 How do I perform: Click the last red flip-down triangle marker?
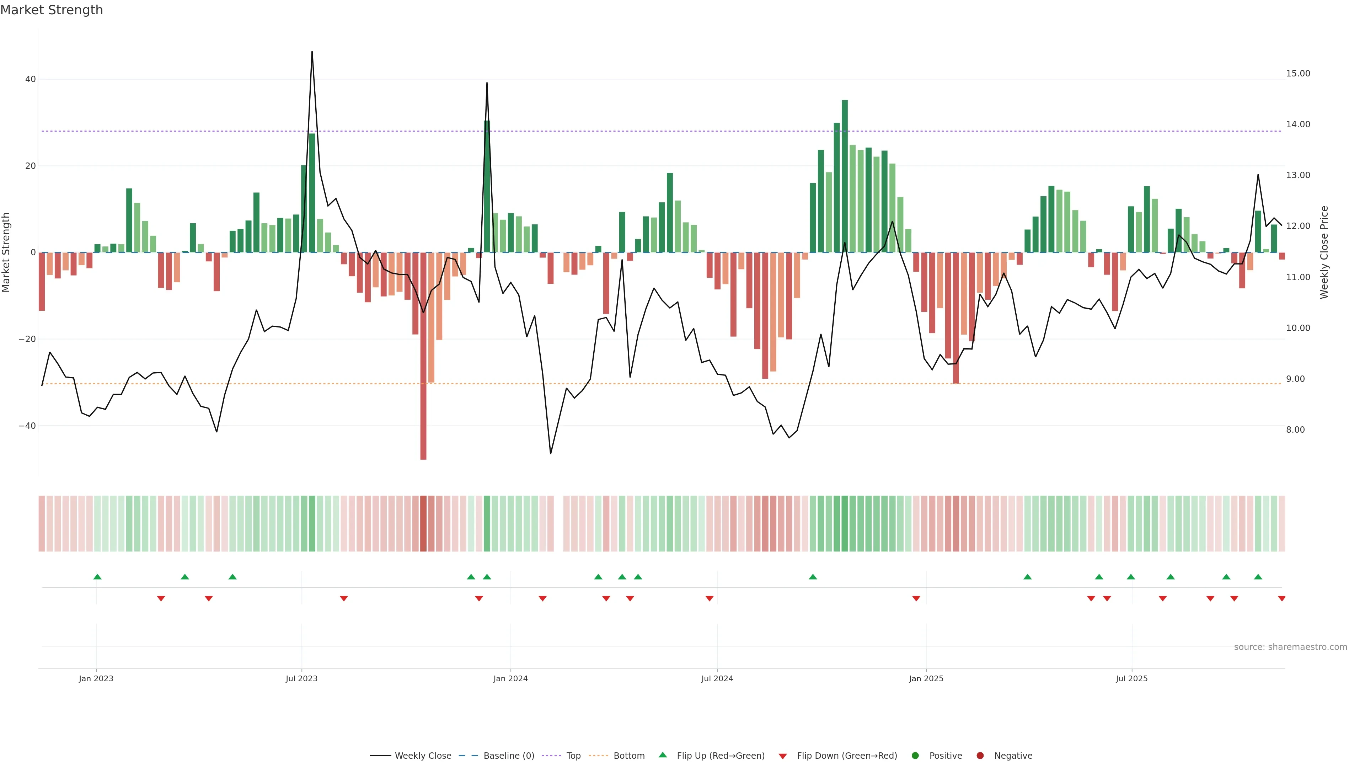coord(1281,598)
